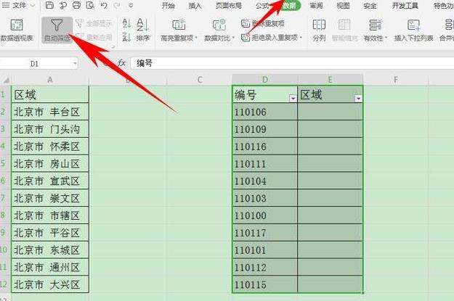The height and width of the screenshot is (301, 454).
Task: Click the fx insert function icon
Action: pyautogui.click(x=121, y=63)
